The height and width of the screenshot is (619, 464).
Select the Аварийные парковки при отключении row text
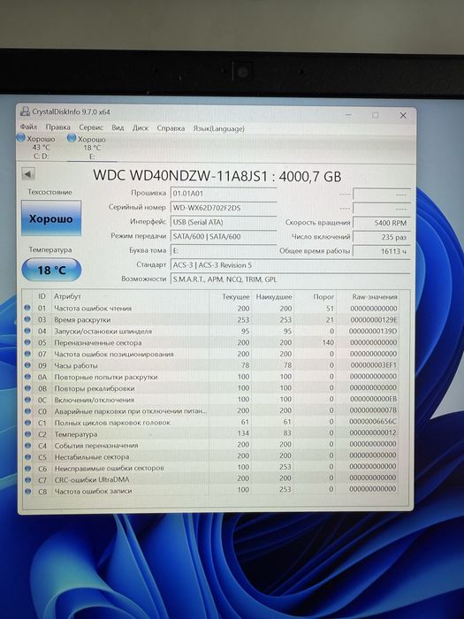[x=130, y=411]
